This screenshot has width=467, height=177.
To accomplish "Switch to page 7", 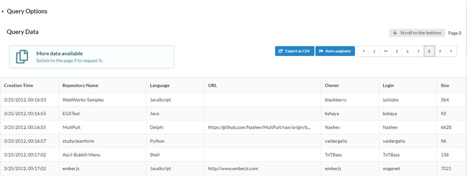I will click(x=418, y=51).
